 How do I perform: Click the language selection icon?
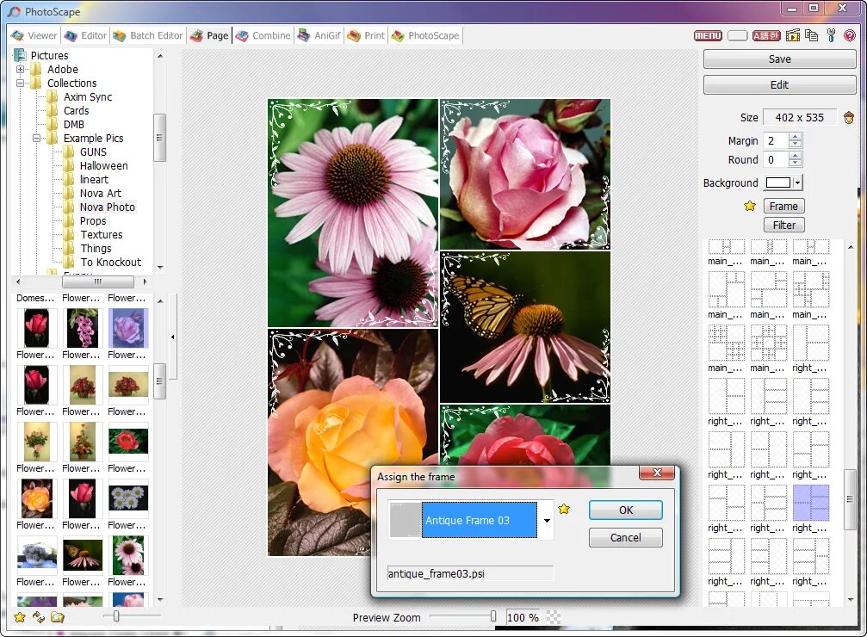pyautogui.click(x=765, y=35)
